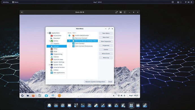Image resolution: width=195 pixels, height=110 pixels.
Task: Open the keyboard shortcuts icon in Boxes
Action: pos(121,12)
